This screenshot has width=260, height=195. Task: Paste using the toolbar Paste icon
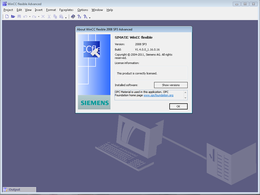[62, 16]
